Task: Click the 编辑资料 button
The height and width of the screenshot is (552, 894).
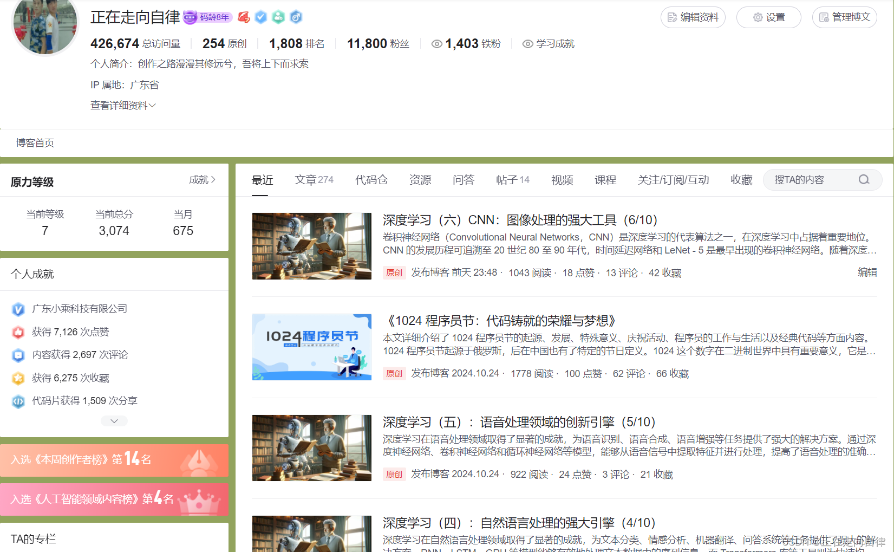Action: (x=693, y=17)
